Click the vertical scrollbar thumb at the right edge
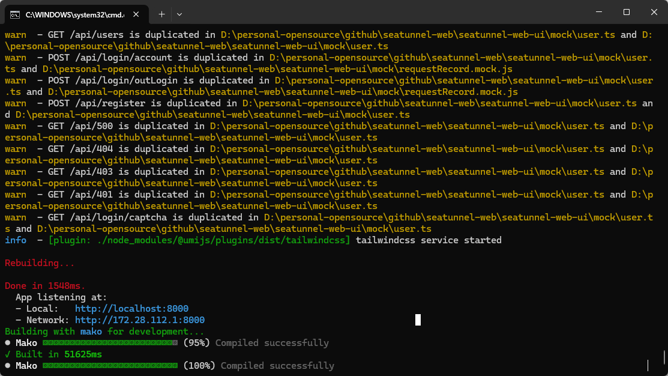 664,357
